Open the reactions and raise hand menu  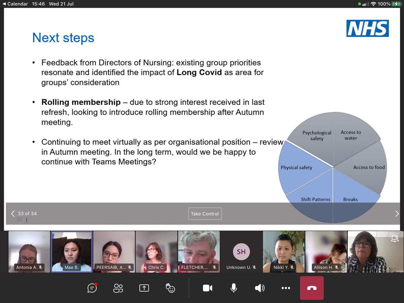170,288
